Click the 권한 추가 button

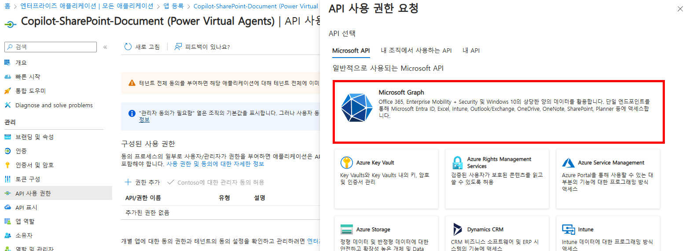(143, 182)
